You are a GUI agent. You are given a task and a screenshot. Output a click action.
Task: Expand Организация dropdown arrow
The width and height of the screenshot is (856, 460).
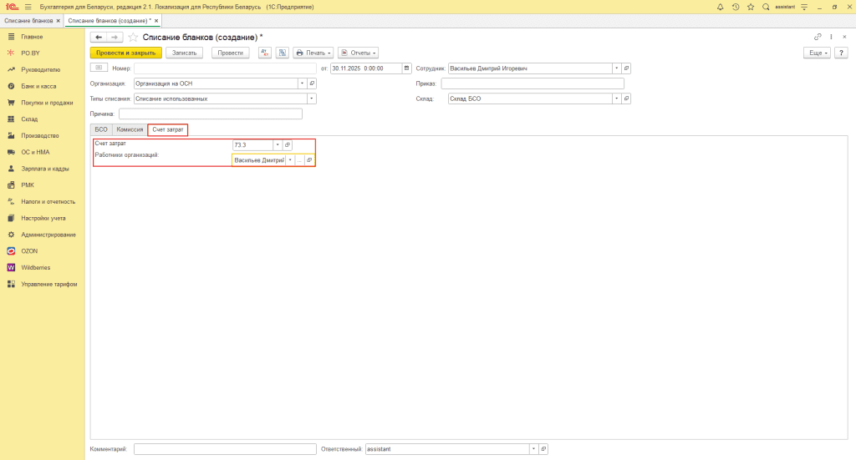pyautogui.click(x=302, y=83)
